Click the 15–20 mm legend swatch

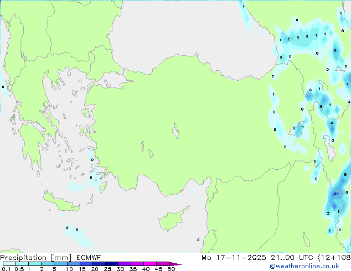click(x=86, y=264)
